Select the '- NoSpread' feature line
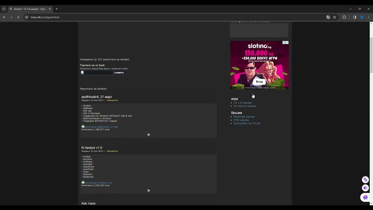 click(x=87, y=177)
